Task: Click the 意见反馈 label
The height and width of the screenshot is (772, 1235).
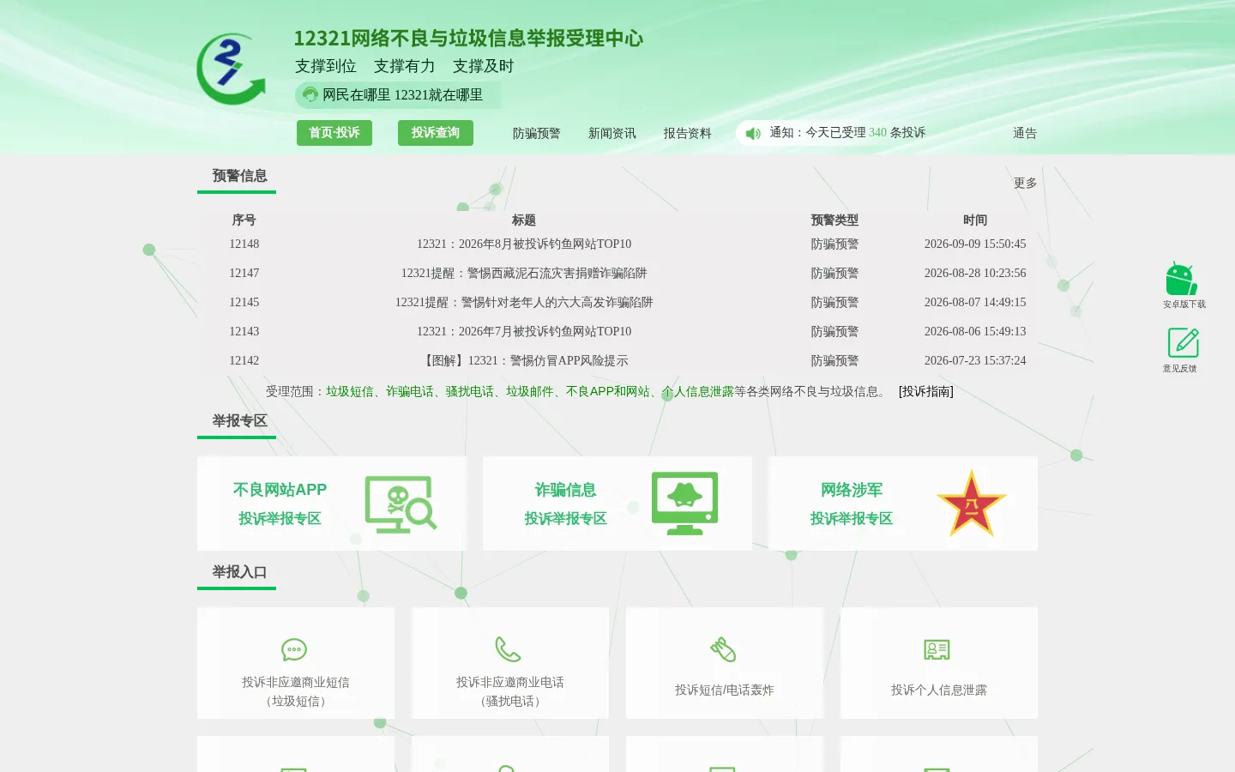Action: tap(1180, 369)
